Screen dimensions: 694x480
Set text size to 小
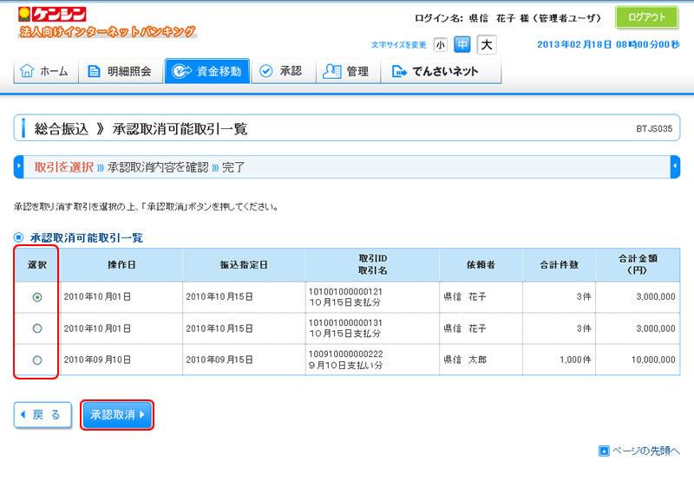click(441, 44)
